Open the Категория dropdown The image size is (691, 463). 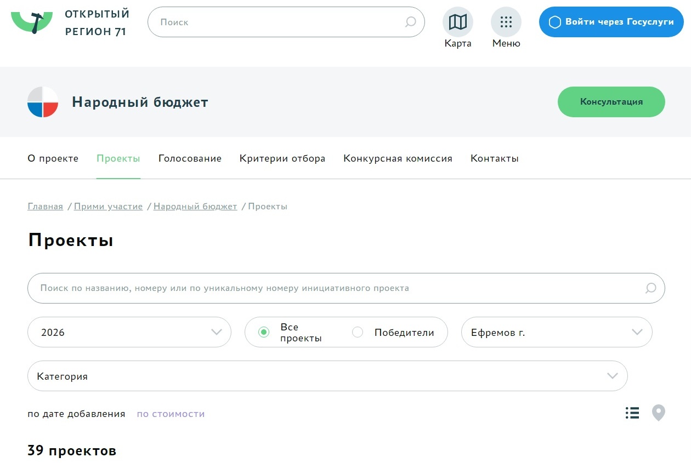coord(327,376)
